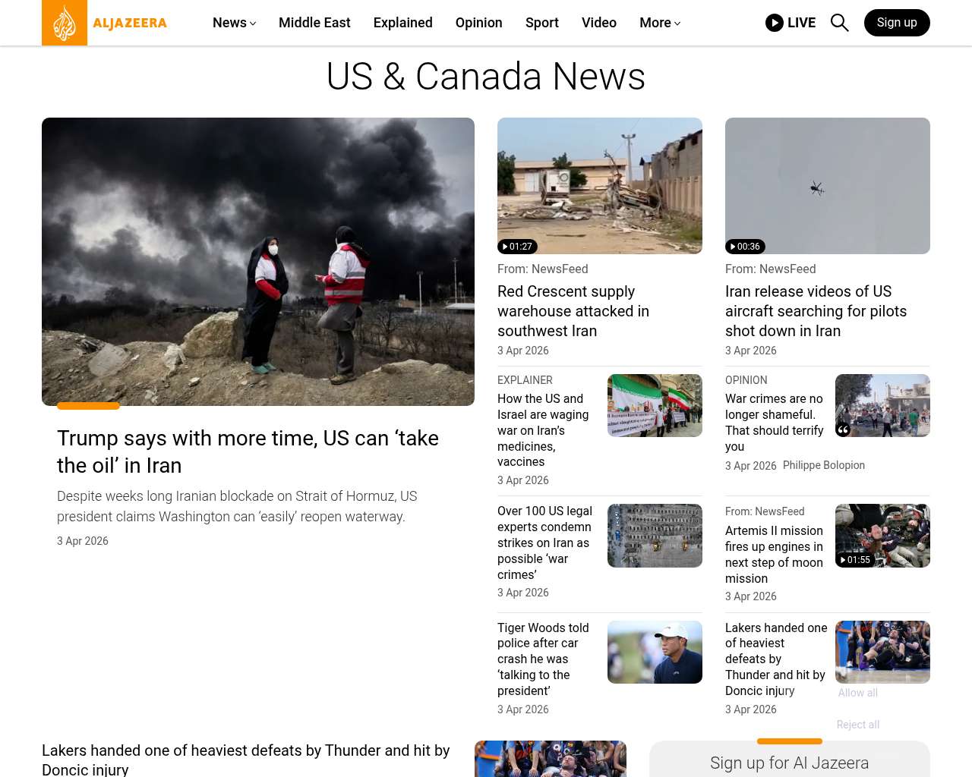Read the explainer on Iran's medicines, vaccines
The height and width of the screenshot is (777, 972).
[x=543, y=430]
